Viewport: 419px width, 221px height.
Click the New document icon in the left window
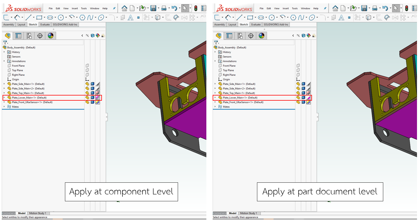[x=132, y=8]
